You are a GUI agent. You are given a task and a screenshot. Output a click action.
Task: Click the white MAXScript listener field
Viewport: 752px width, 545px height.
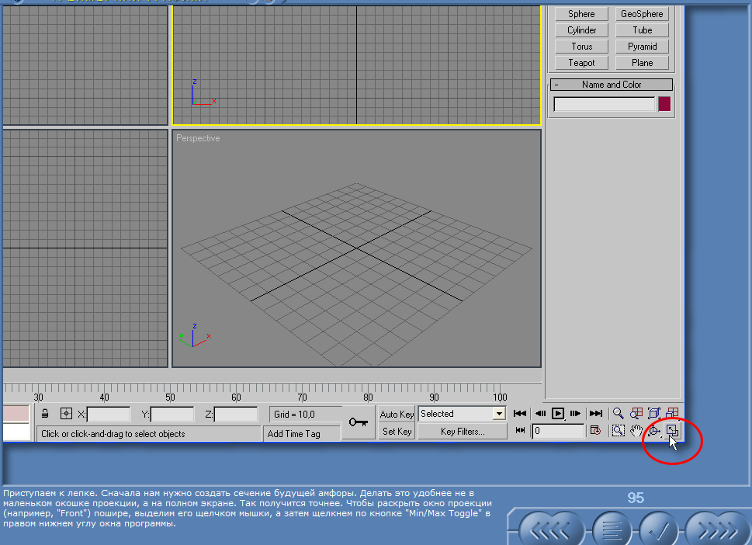[x=16, y=432]
